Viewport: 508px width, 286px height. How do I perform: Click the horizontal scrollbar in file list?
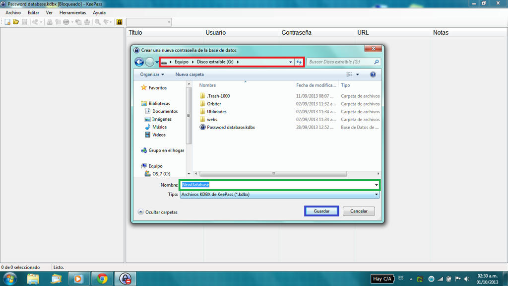click(273, 174)
